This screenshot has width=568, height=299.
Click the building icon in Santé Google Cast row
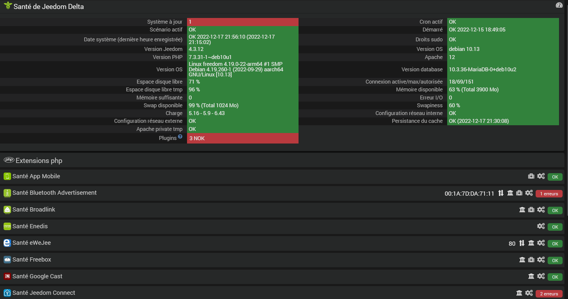pyautogui.click(x=531, y=276)
